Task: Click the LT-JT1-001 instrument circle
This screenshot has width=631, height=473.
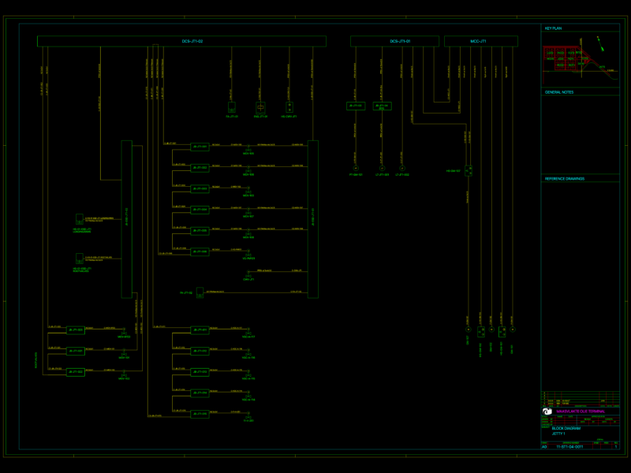Action: tap(382, 169)
